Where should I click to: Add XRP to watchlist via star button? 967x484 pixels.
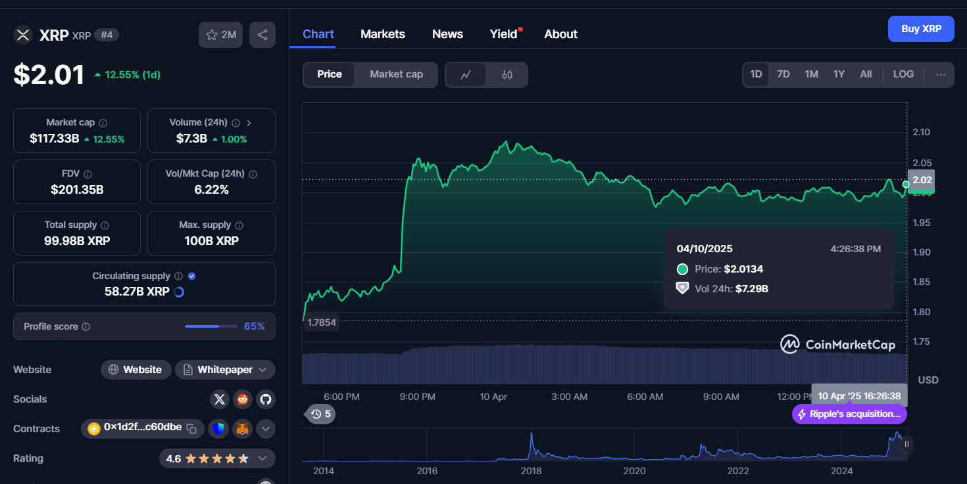point(220,35)
